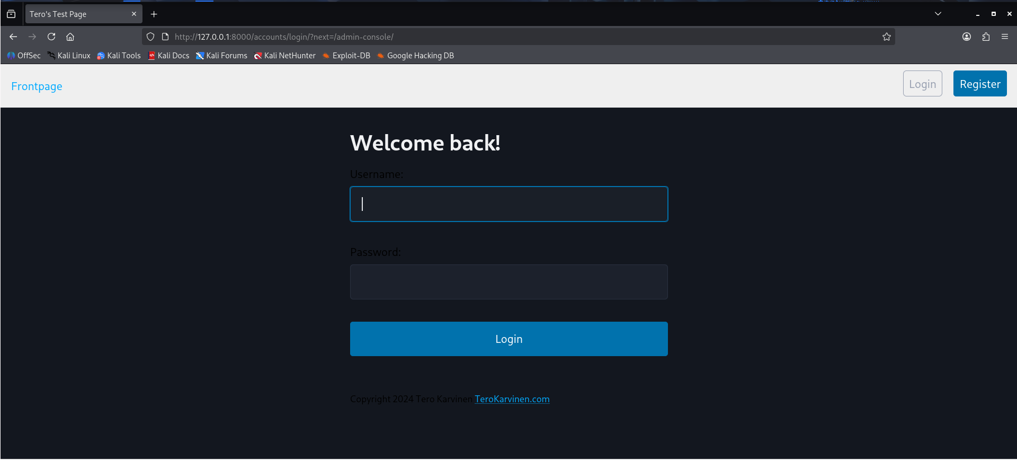Close the Tero's Test Page tab

[x=134, y=14]
